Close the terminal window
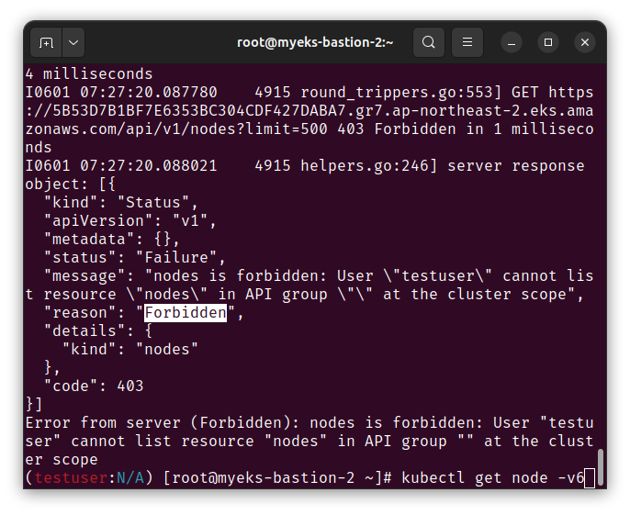Image resolution: width=630 pixels, height=515 pixels. (585, 42)
